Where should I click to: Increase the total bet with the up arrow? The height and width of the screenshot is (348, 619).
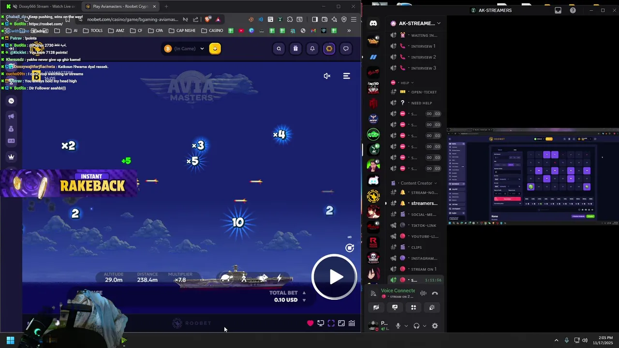tap(304, 292)
